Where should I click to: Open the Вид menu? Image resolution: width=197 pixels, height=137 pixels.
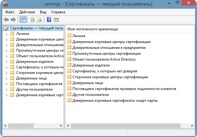point(43,12)
